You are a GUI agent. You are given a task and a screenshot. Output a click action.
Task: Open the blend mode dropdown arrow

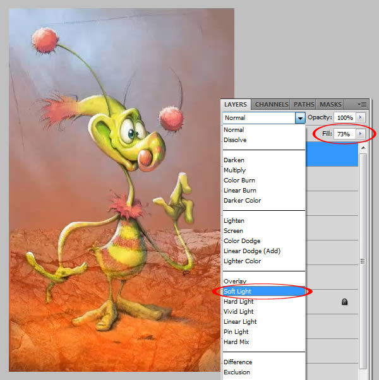click(300, 118)
